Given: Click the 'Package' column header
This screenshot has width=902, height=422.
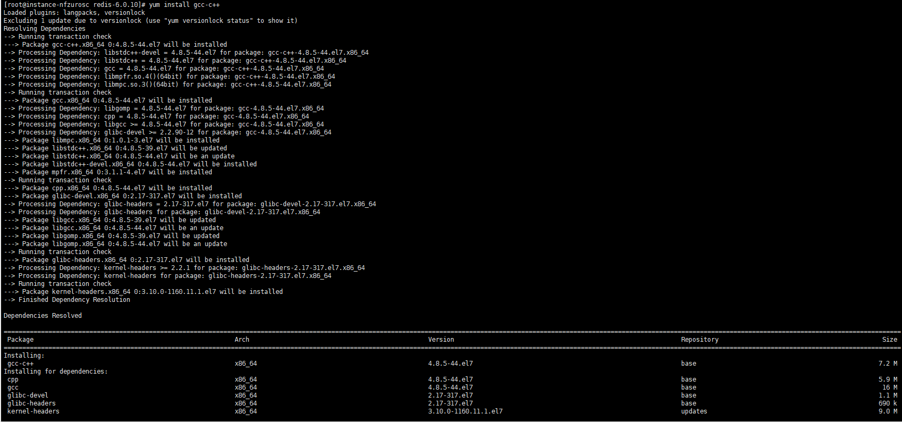Looking at the screenshot, I should coord(20,340).
